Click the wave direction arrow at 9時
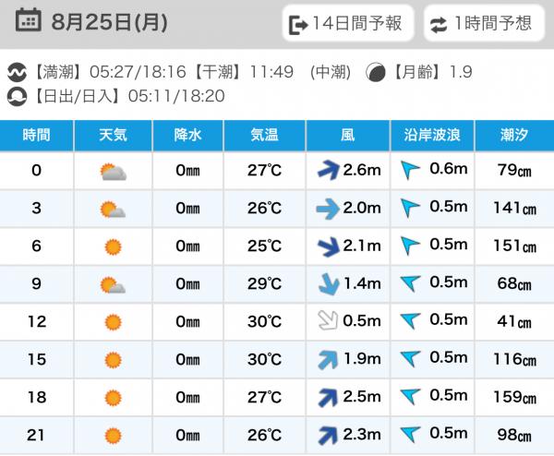This screenshot has width=554, height=456. 411,283
